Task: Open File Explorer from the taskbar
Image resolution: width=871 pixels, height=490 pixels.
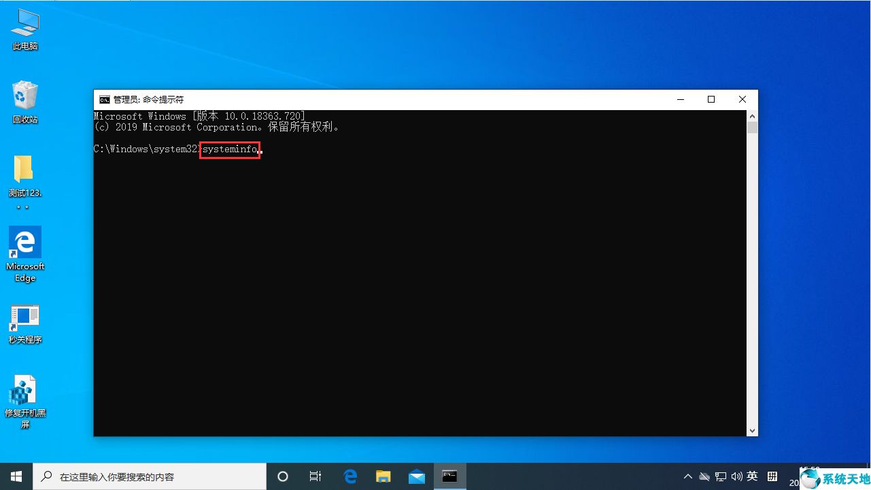Action: point(383,476)
